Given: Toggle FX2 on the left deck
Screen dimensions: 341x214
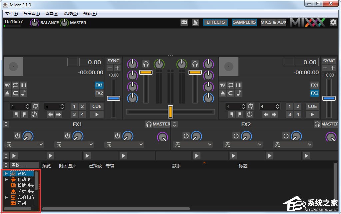Looking at the screenshot, I should (x=99, y=93).
